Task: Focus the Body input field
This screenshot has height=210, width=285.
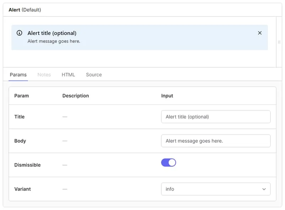Action: coord(216,141)
